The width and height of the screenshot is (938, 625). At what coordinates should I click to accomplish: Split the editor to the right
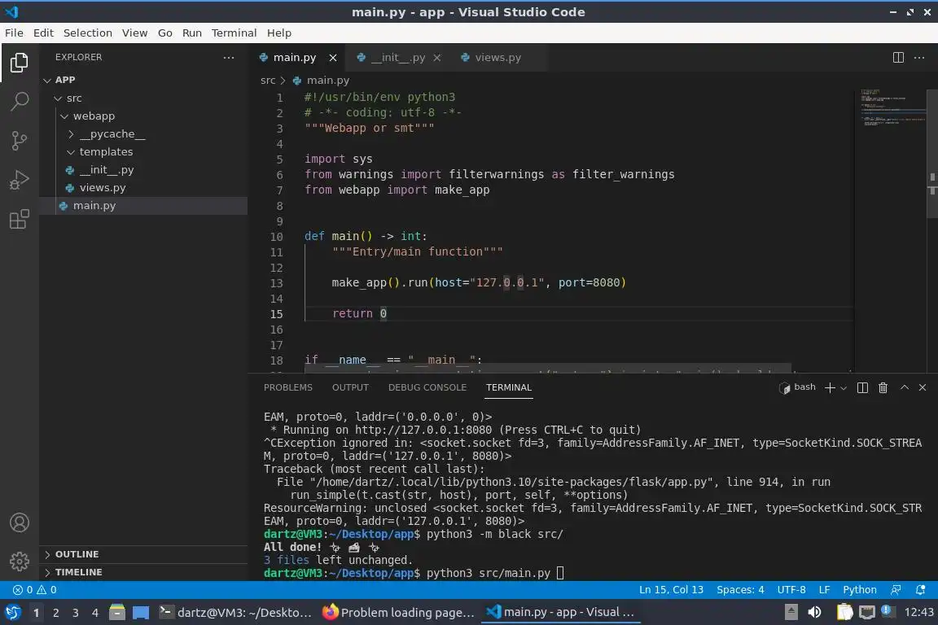(x=898, y=58)
